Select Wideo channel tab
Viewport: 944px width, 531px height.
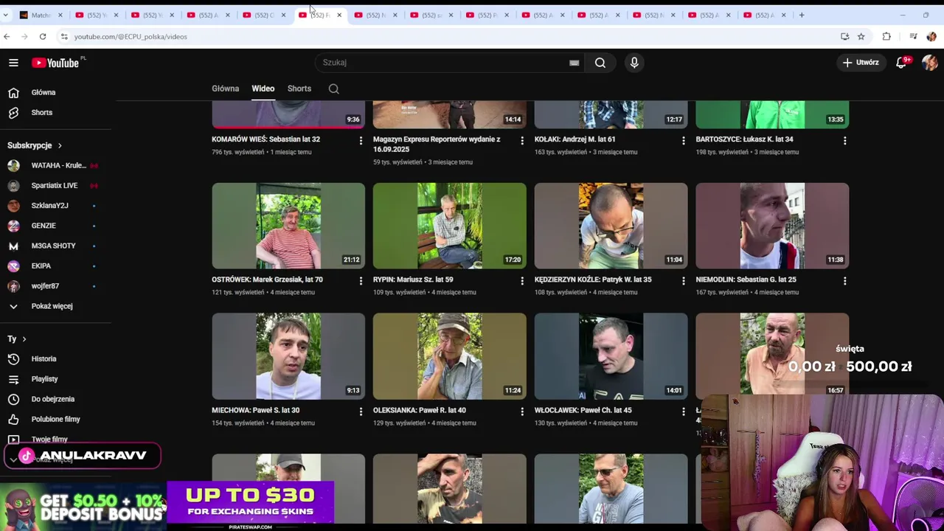[263, 88]
